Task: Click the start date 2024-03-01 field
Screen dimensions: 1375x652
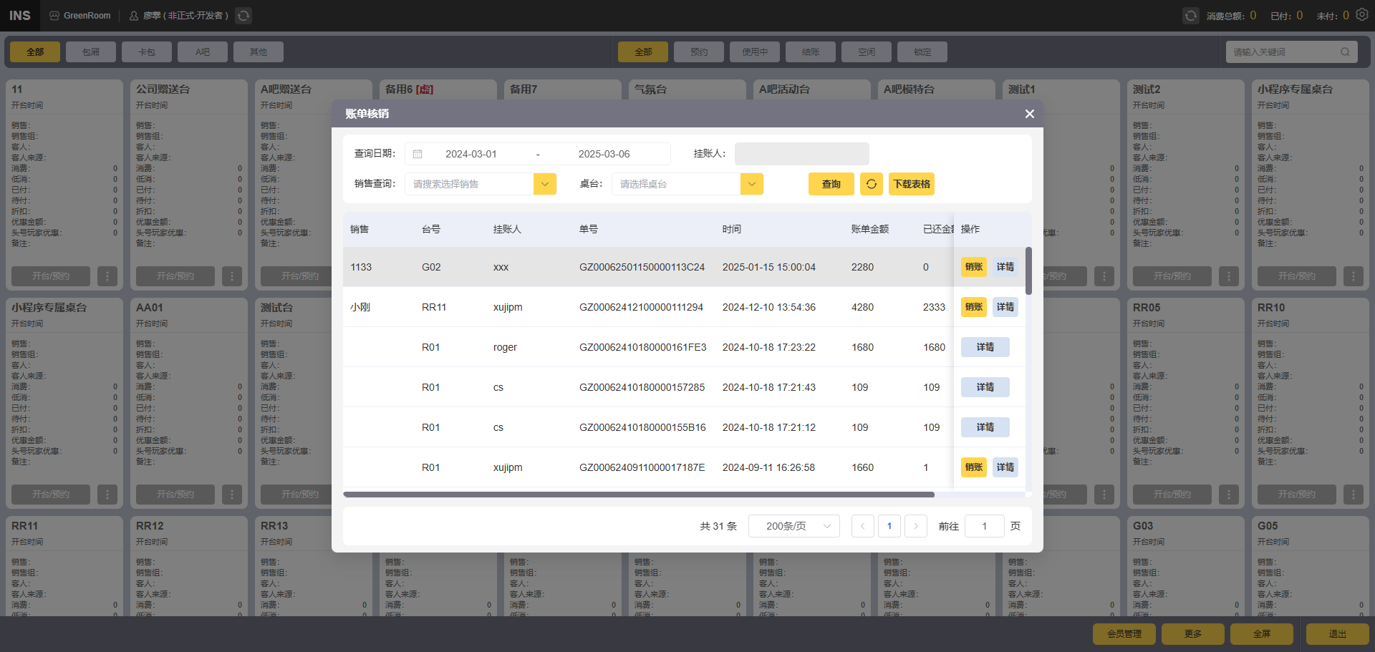Action: click(x=471, y=154)
